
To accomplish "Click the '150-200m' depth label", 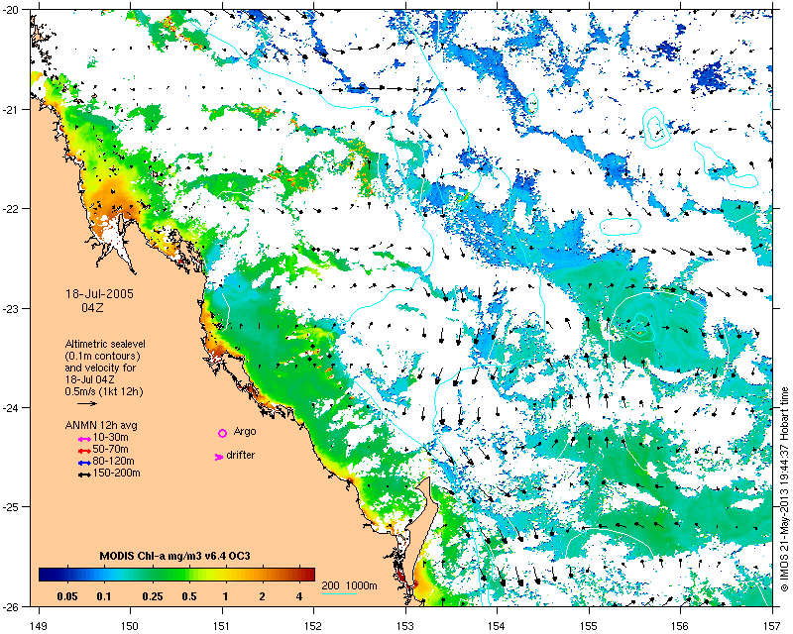I will pos(116,474).
